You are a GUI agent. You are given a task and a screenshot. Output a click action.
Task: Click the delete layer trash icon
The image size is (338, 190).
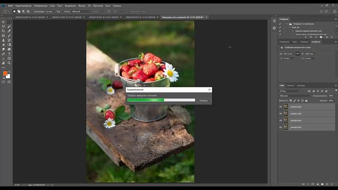coord(332,184)
